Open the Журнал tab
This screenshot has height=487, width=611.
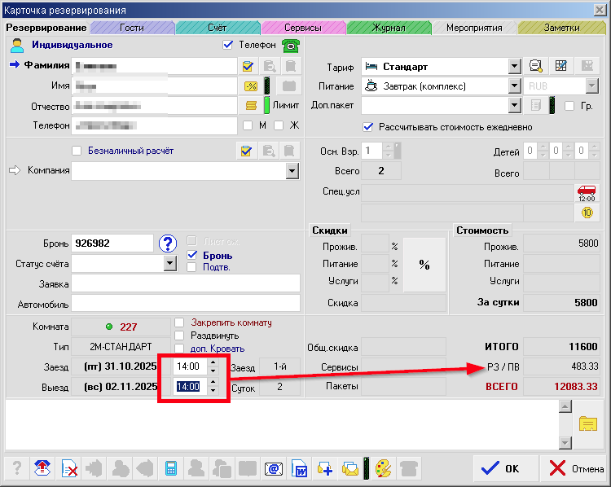tap(389, 28)
